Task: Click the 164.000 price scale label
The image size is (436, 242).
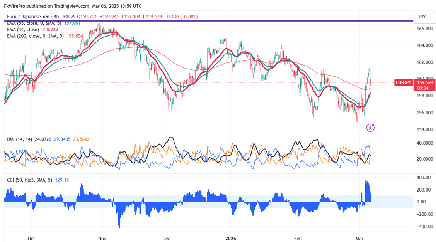Action: tap(425, 45)
